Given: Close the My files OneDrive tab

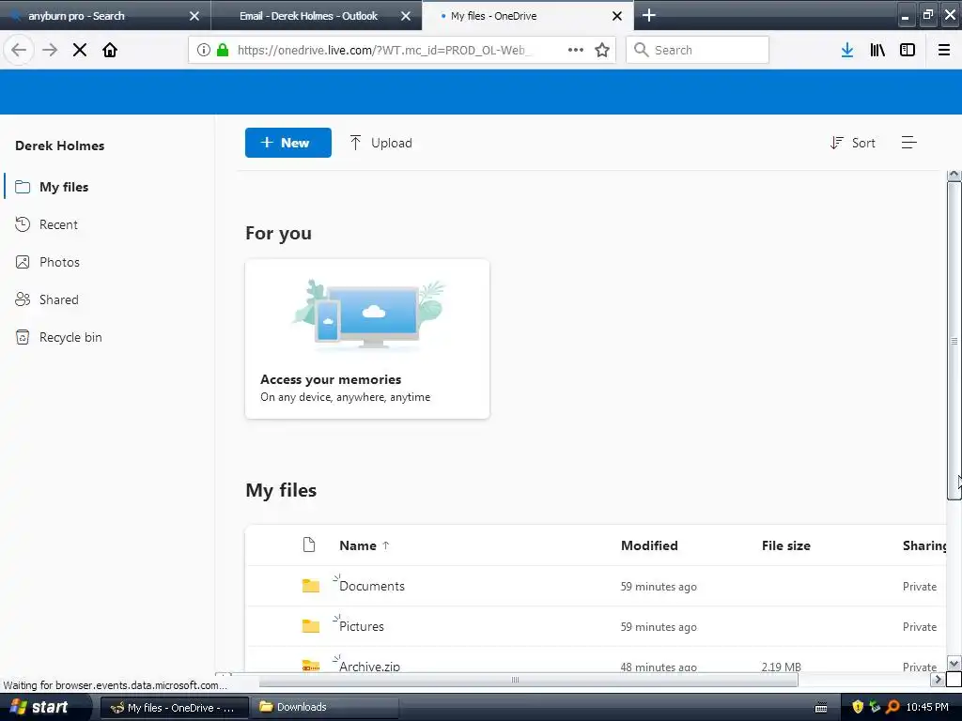Looking at the screenshot, I should click(617, 16).
